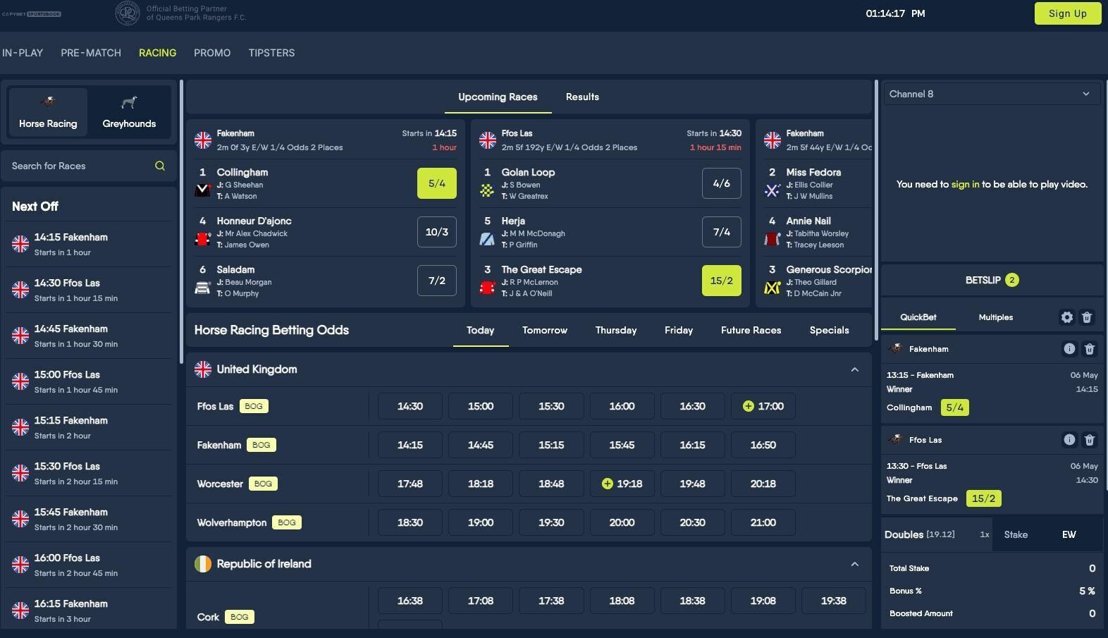Remove Fakenham bet with trash icon
The width and height of the screenshot is (1108, 638).
1090,349
